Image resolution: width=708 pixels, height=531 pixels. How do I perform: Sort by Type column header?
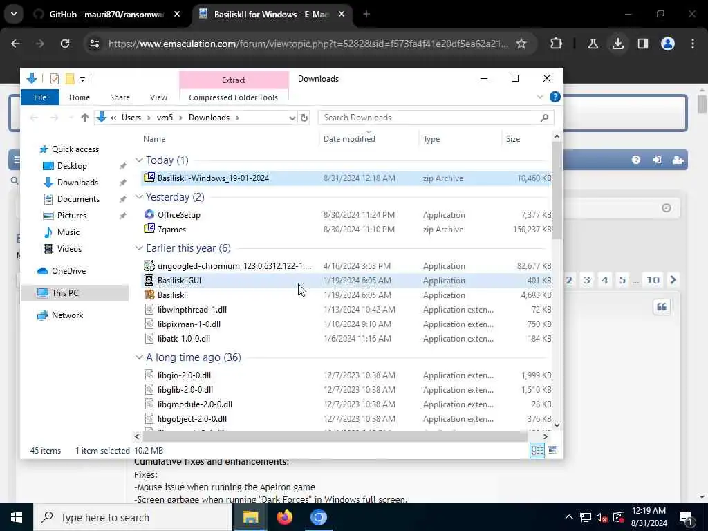pyautogui.click(x=431, y=139)
